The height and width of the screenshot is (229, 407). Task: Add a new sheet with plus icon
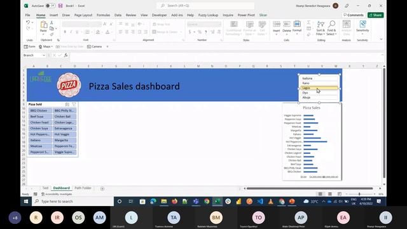click(102, 188)
